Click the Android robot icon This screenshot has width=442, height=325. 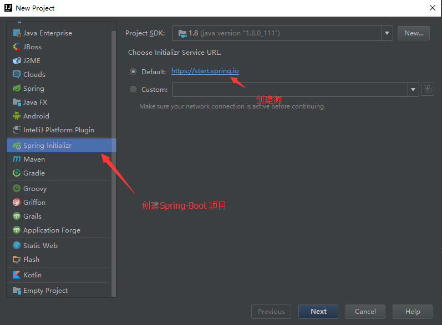coord(17,116)
